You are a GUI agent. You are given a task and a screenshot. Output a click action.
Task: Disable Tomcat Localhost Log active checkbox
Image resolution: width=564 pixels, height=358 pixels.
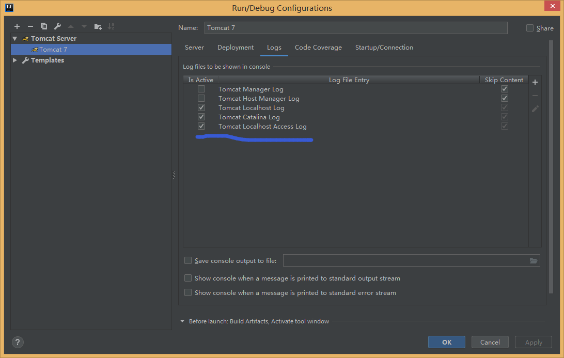201,107
